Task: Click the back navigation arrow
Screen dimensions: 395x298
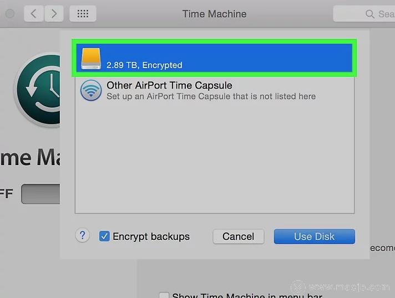Action: (x=34, y=14)
